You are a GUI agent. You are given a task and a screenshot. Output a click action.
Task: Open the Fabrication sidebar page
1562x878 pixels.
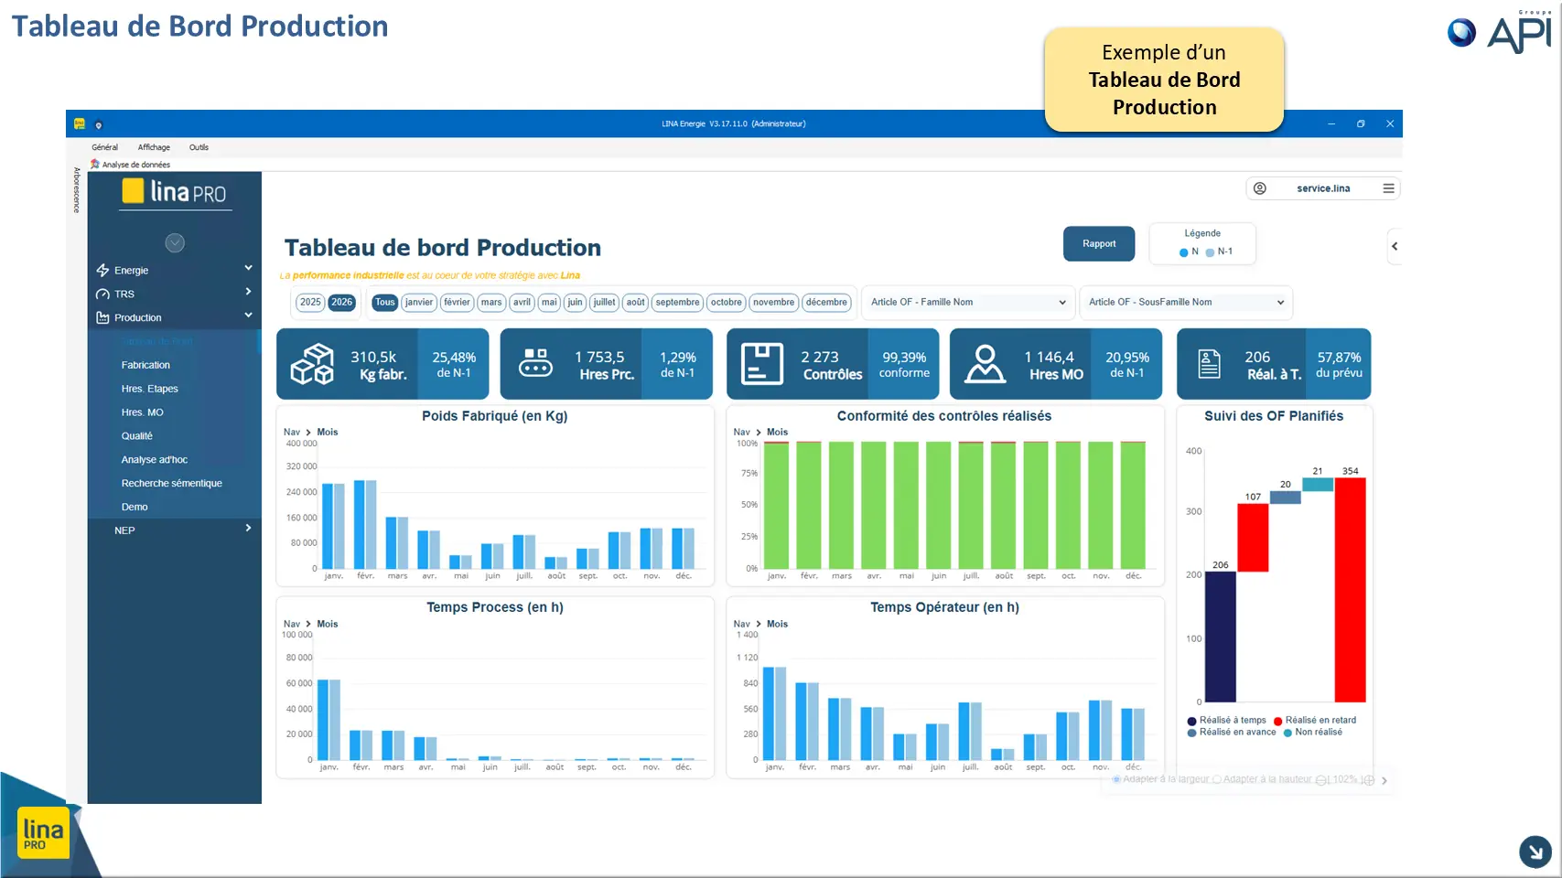145,365
